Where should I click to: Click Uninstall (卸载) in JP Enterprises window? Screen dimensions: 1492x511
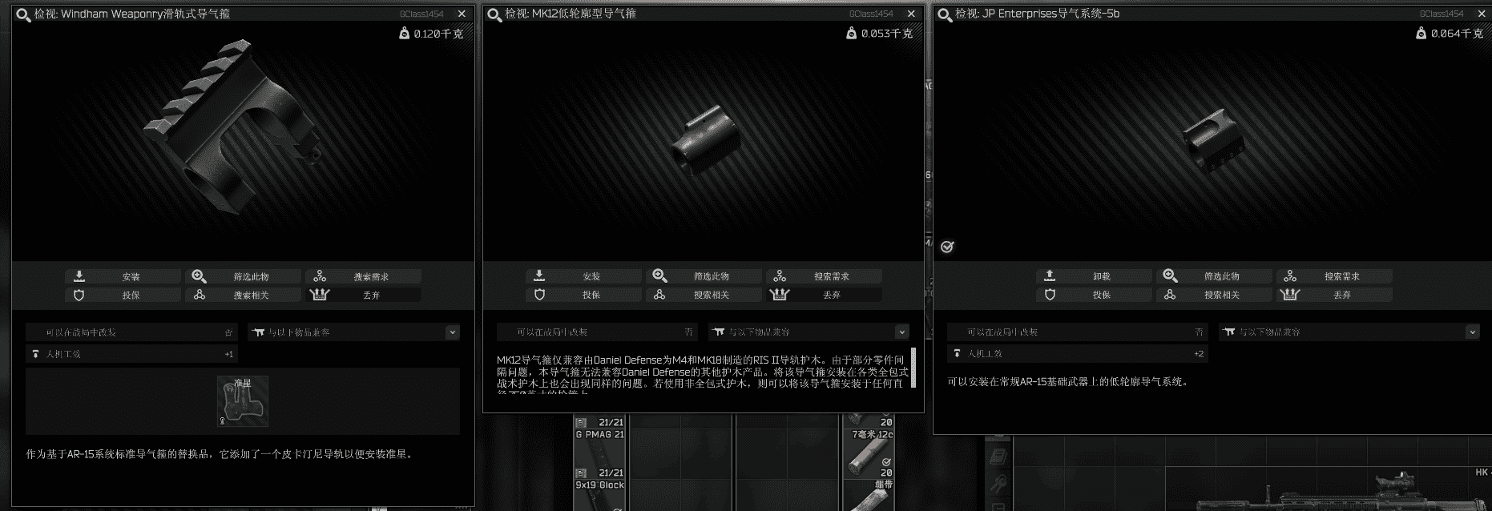click(x=1094, y=276)
